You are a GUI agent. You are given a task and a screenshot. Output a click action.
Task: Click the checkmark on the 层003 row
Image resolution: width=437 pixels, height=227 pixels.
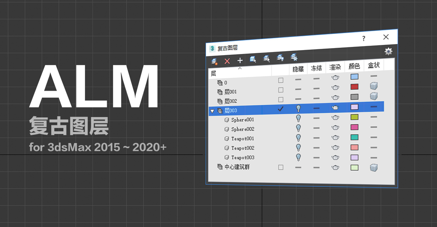(281, 109)
